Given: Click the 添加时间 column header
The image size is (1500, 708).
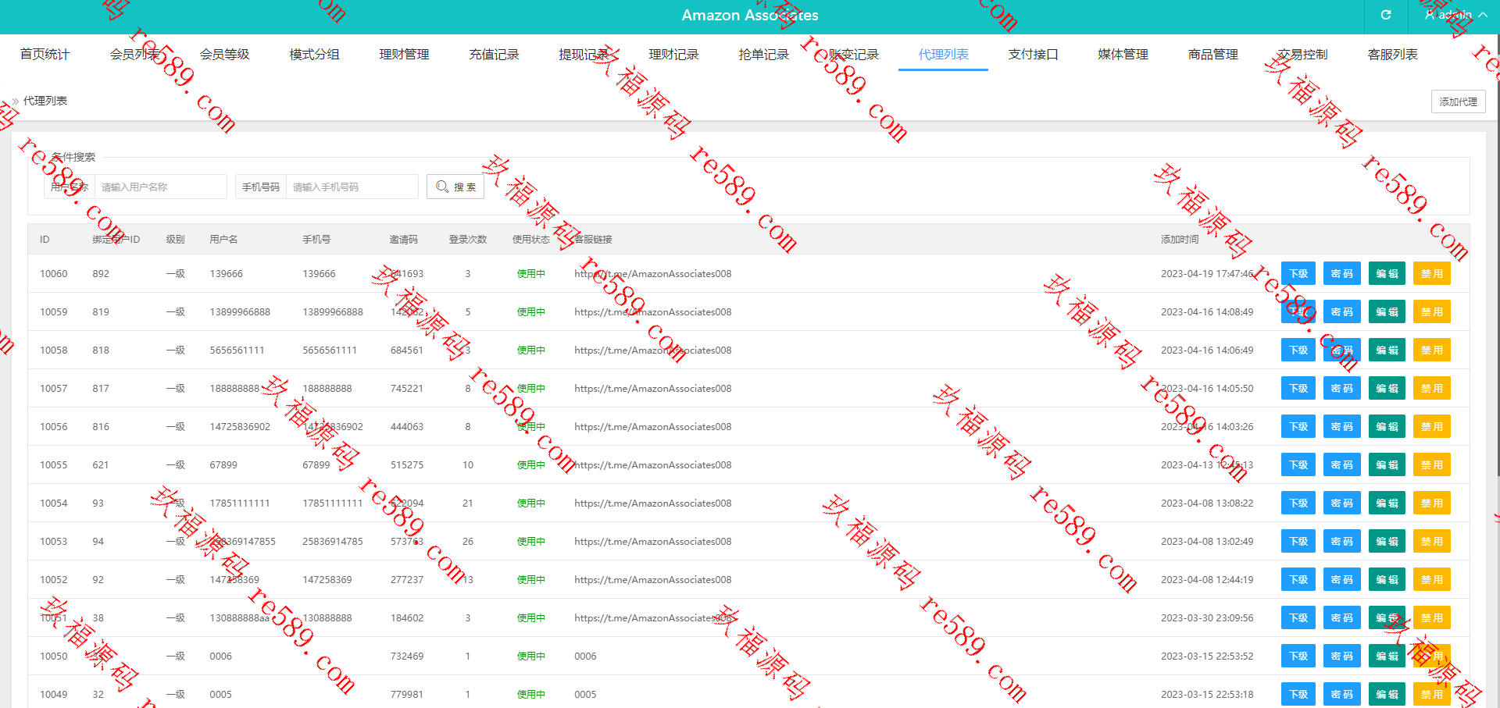Looking at the screenshot, I should (x=1180, y=239).
